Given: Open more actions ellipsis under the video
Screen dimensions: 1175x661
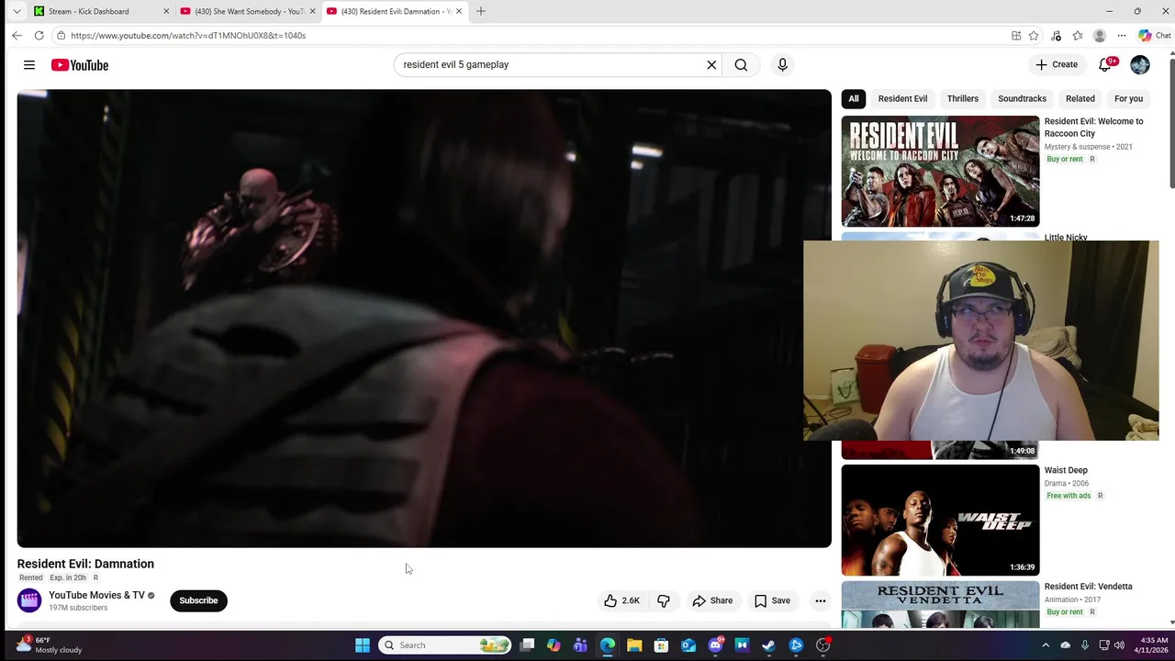Looking at the screenshot, I should point(821,600).
